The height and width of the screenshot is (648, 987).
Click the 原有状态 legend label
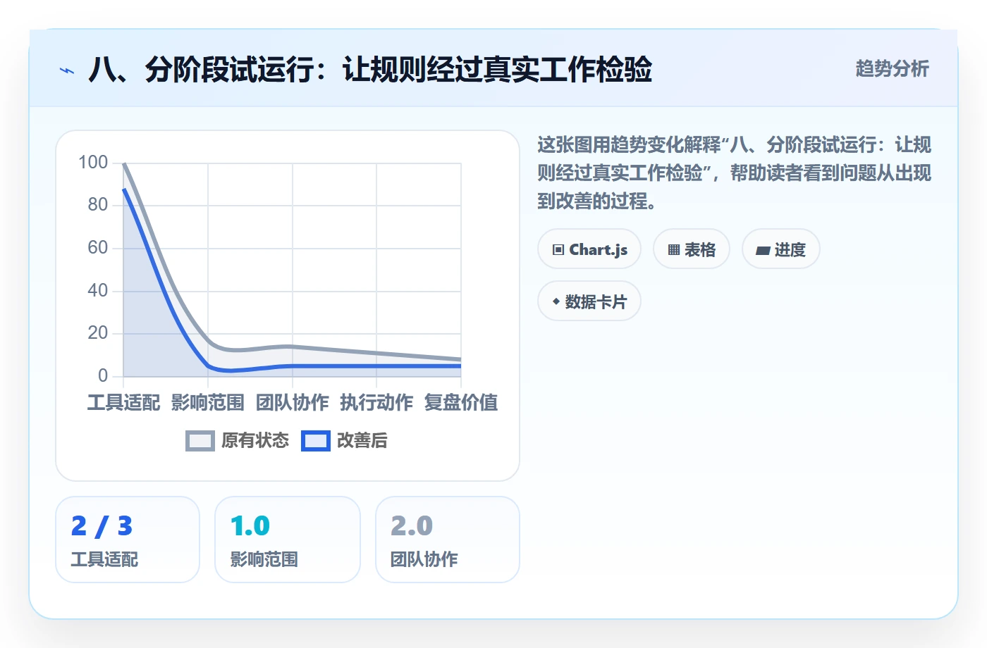click(255, 441)
